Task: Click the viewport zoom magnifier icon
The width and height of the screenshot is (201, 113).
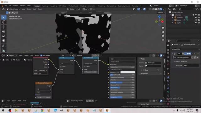Action: [x=163, y=28]
